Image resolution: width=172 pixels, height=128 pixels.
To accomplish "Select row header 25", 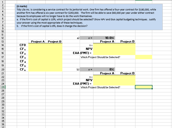I will click(x=2, y=87).
